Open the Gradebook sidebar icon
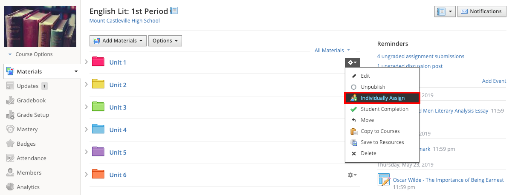This screenshot has height=195, width=515. coord(10,101)
